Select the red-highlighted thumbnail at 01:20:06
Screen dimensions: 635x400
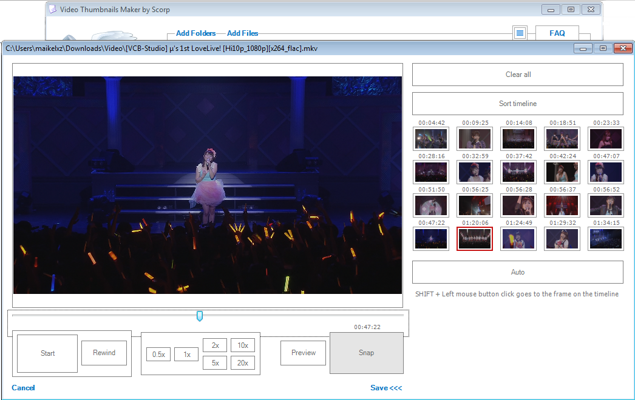[x=475, y=239]
